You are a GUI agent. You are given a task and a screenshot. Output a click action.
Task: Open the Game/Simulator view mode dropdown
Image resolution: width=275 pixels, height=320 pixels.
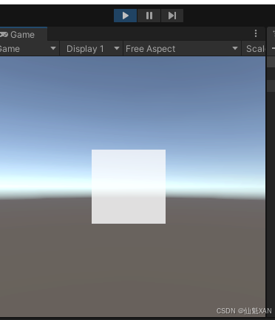(x=29, y=49)
